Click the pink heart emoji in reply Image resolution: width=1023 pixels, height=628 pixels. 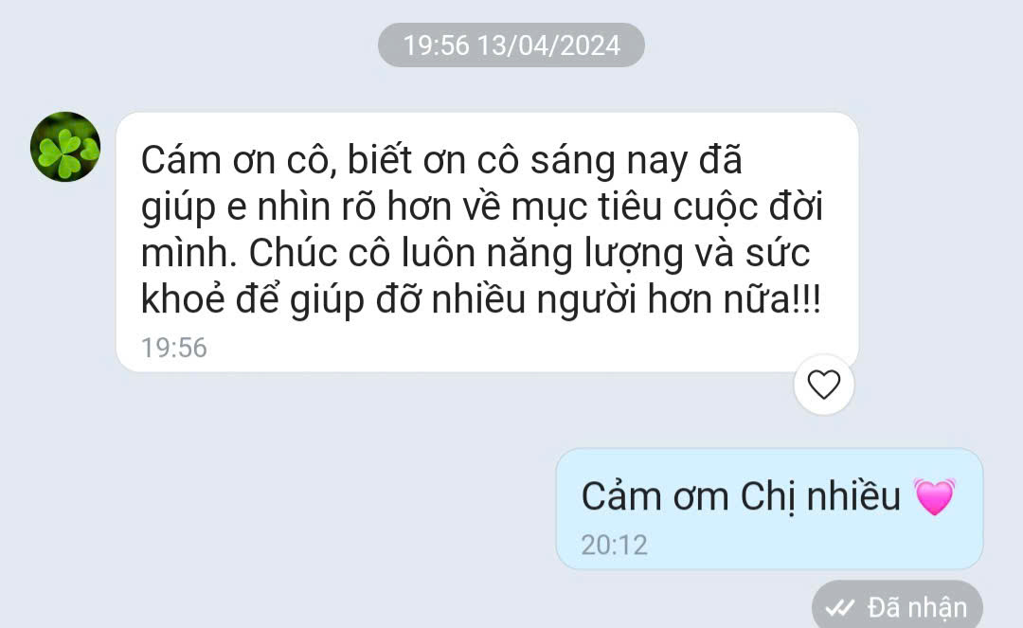coord(934,496)
